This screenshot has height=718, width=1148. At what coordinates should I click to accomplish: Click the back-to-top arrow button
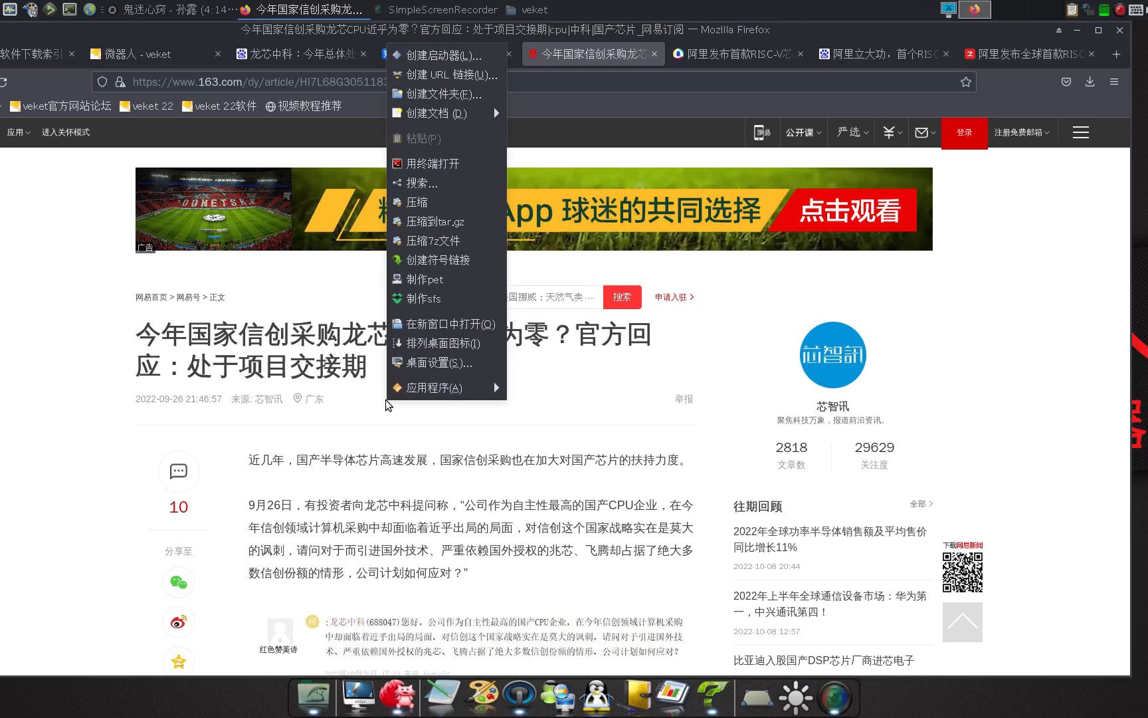[962, 622]
